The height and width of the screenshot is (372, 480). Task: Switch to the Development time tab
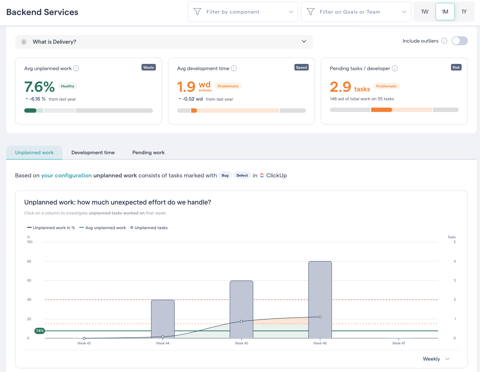pos(93,152)
